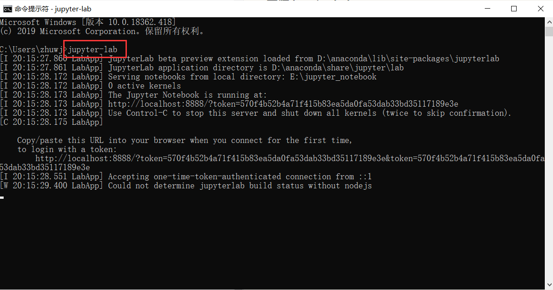Click the scrollbar down arrow
The width and height of the screenshot is (553, 290).
tap(549, 286)
